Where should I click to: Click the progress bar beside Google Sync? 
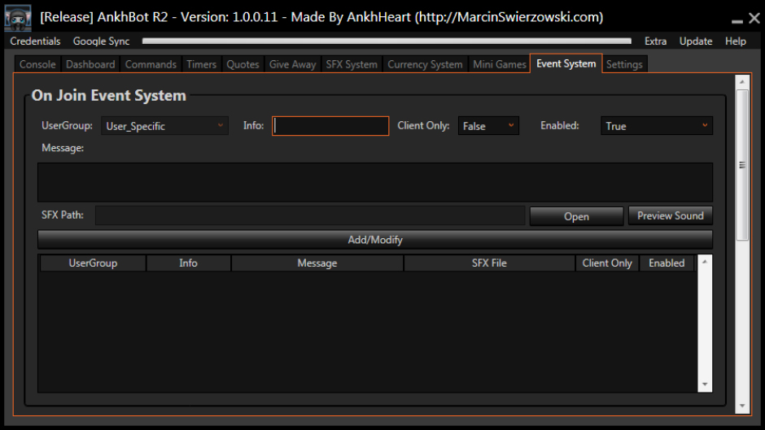click(x=387, y=41)
